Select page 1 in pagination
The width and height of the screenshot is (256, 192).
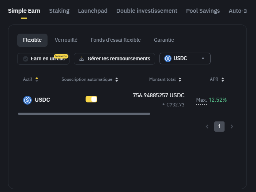(x=219, y=127)
